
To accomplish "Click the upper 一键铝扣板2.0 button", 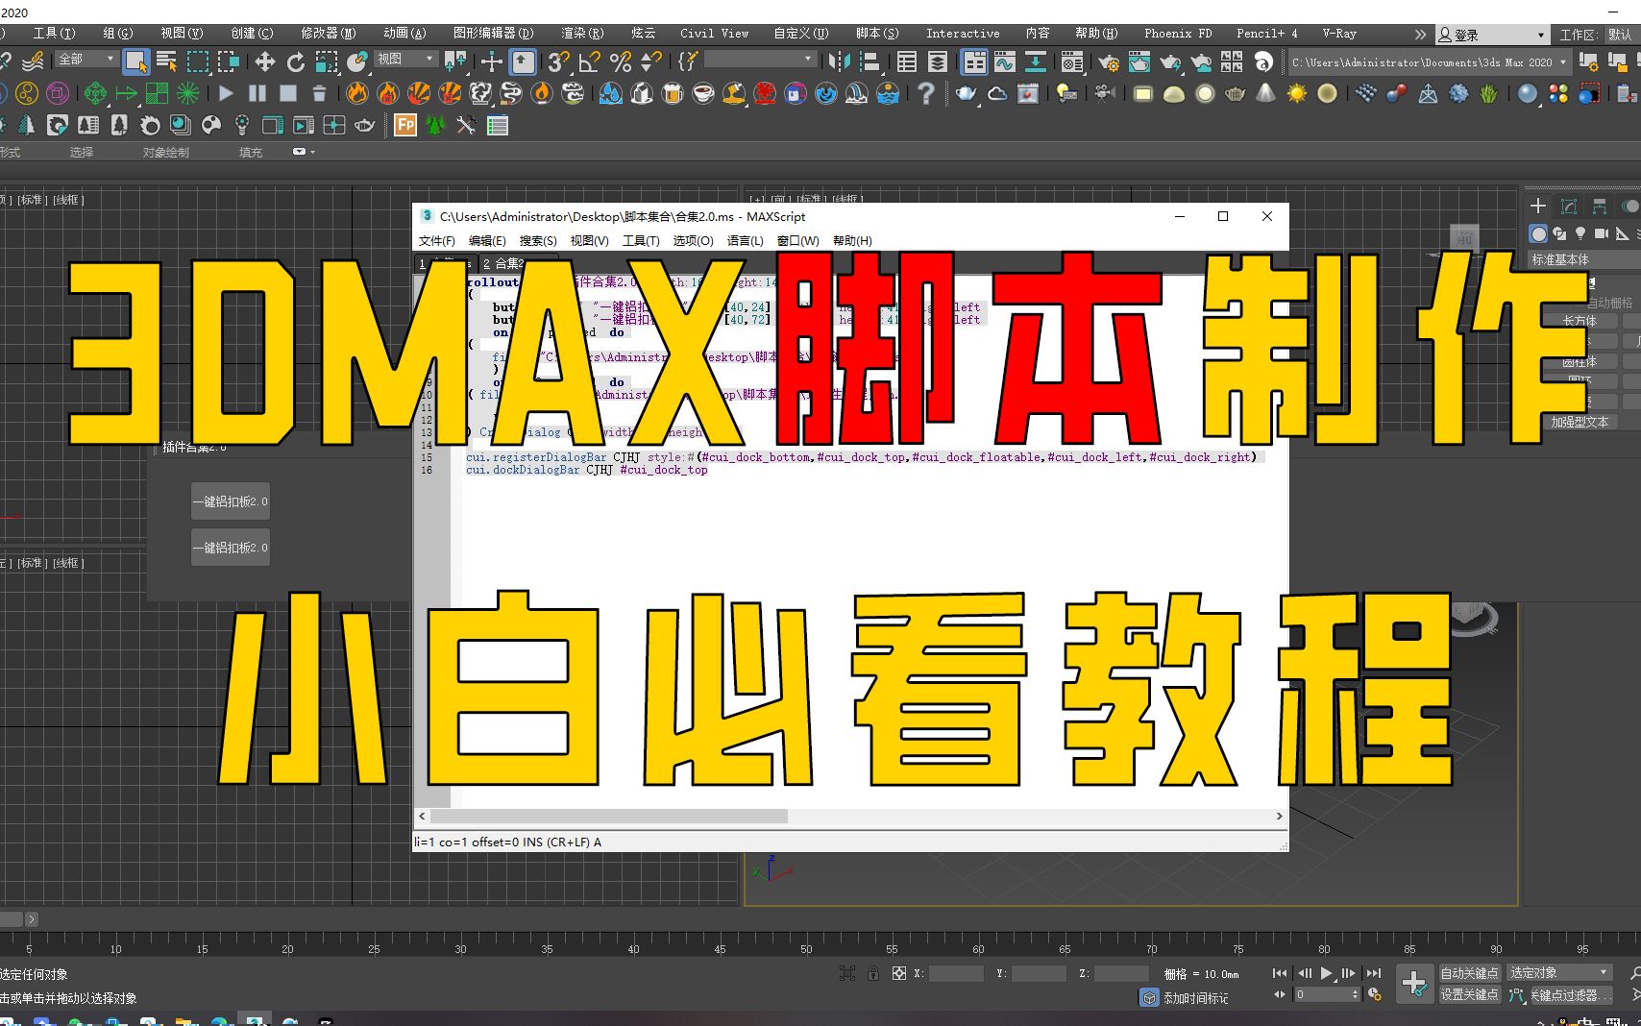I will 231,501.
